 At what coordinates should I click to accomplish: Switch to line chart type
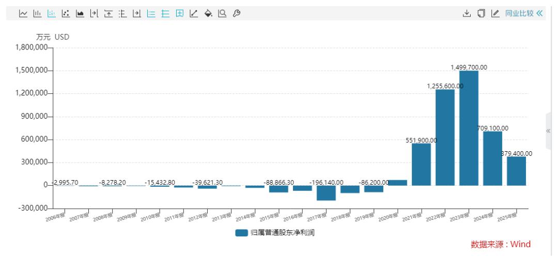(x=23, y=13)
